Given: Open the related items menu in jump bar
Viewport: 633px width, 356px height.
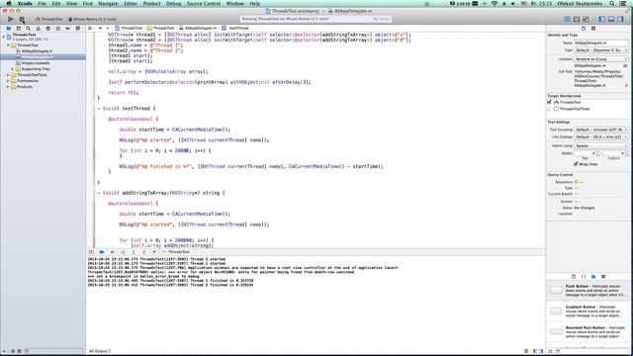Looking at the screenshot, I should point(90,29).
